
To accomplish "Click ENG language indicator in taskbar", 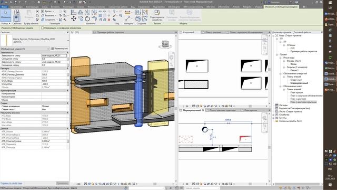I will (x=330, y=169).
